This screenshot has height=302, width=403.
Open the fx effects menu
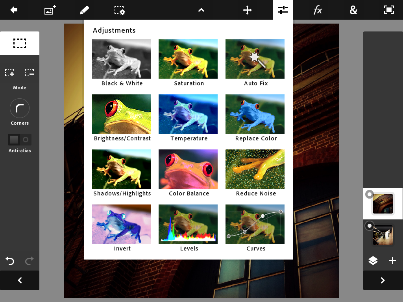pyautogui.click(x=318, y=10)
